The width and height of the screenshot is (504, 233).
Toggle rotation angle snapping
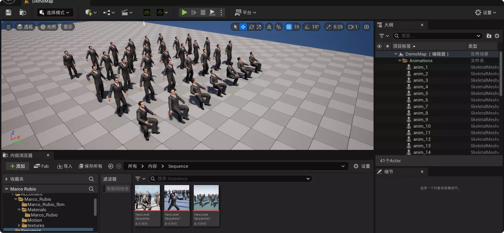tap(307, 27)
